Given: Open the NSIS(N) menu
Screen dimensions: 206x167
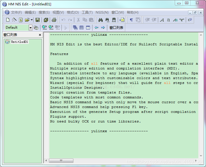Looking at the screenshot, I should tap(102, 12).
